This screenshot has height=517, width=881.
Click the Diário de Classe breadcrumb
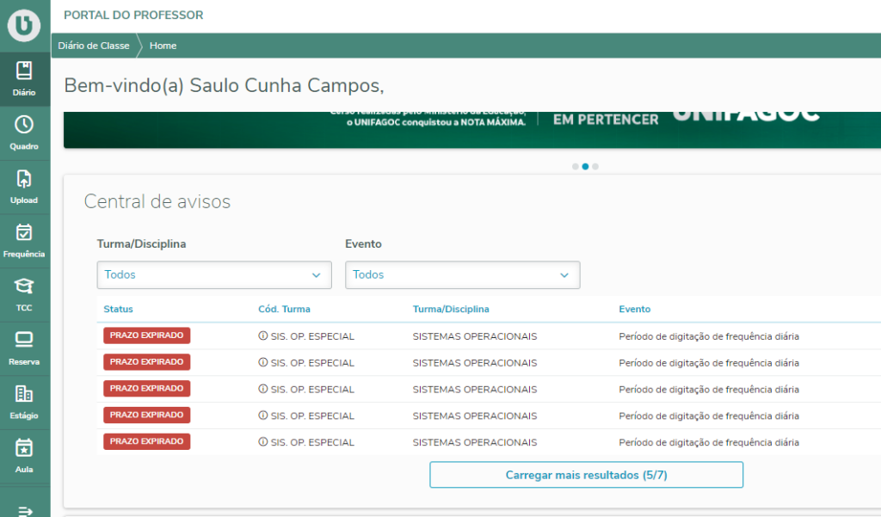coord(94,46)
